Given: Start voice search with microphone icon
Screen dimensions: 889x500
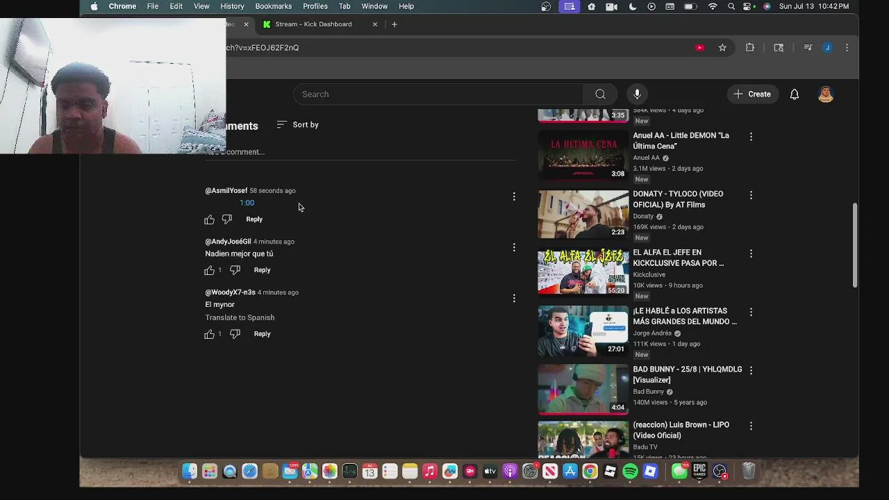Looking at the screenshot, I should [637, 94].
